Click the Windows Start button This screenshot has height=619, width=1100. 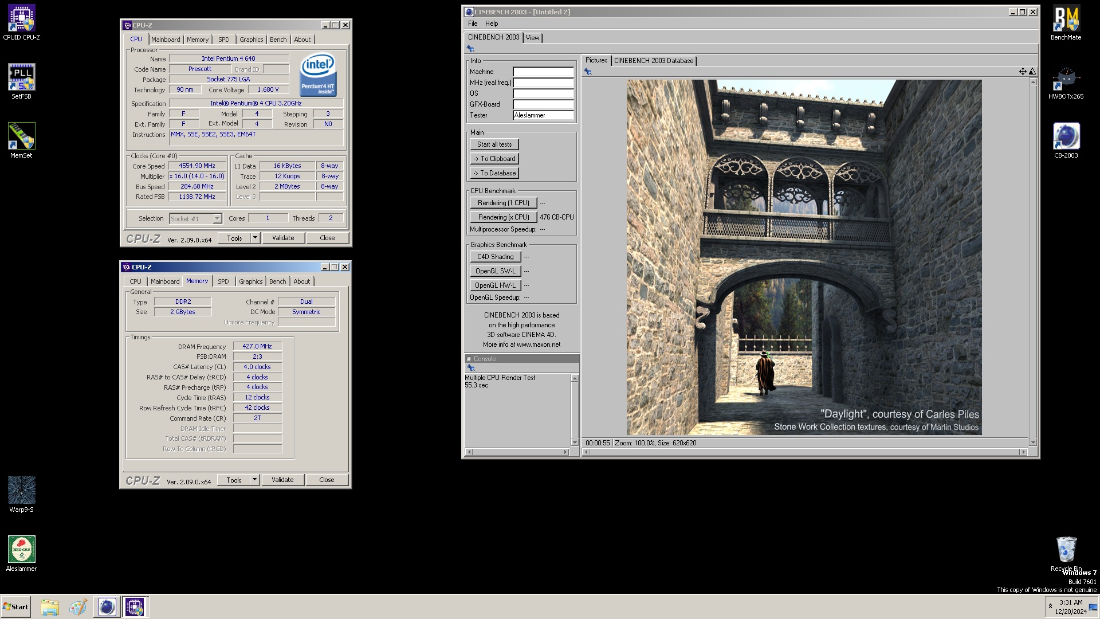15,607
